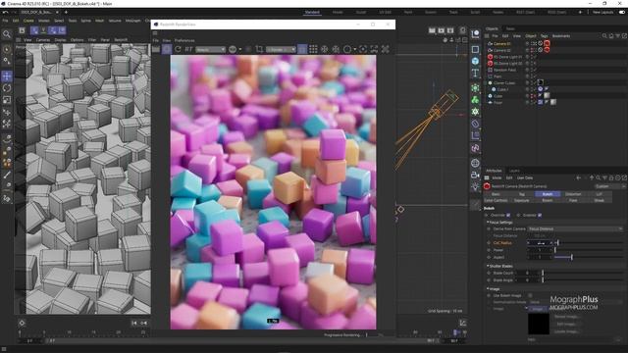
Task: Click the filter icon in Objects manager header
Action: (618, 36)
